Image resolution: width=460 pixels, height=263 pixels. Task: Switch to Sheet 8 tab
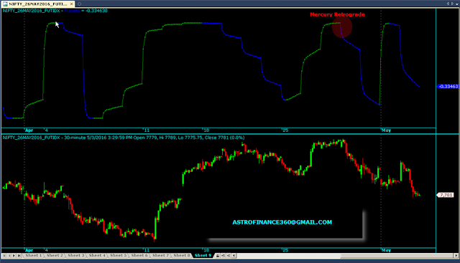pos(181,255)
